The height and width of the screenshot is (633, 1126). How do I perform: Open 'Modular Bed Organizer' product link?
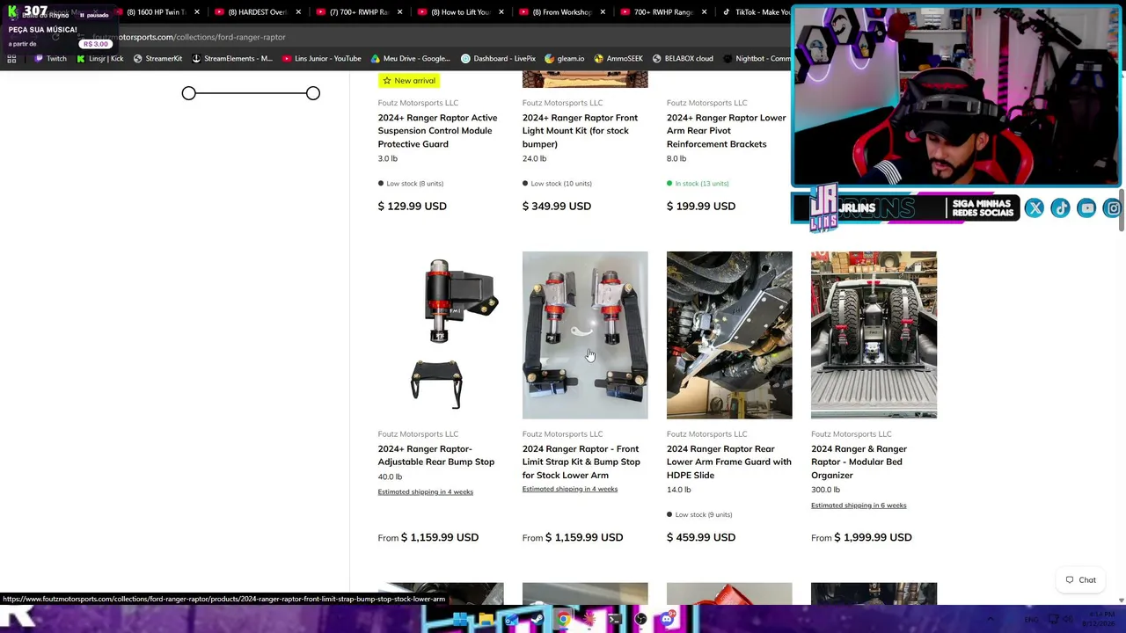pyautogui.click(x=859, y=462)
